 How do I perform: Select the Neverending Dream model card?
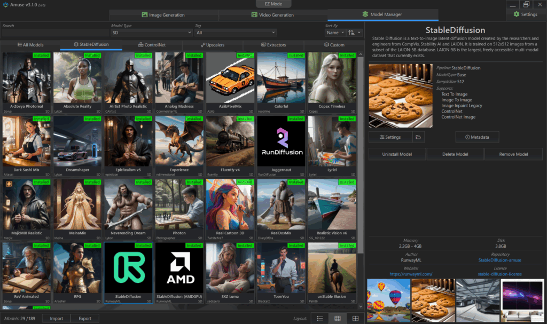(128, 210)
